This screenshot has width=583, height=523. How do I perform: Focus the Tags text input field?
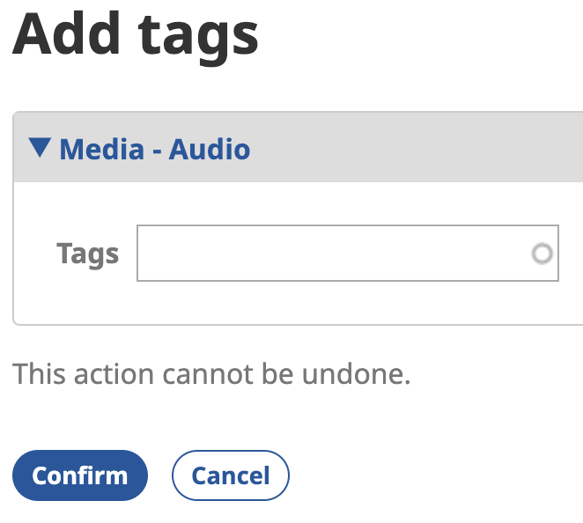point(335,254)
